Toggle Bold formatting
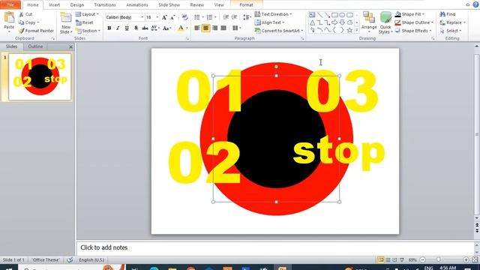 pos(109,28)
